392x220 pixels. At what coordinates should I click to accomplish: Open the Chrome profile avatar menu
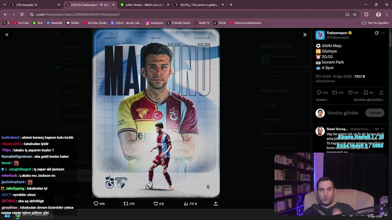379,14
